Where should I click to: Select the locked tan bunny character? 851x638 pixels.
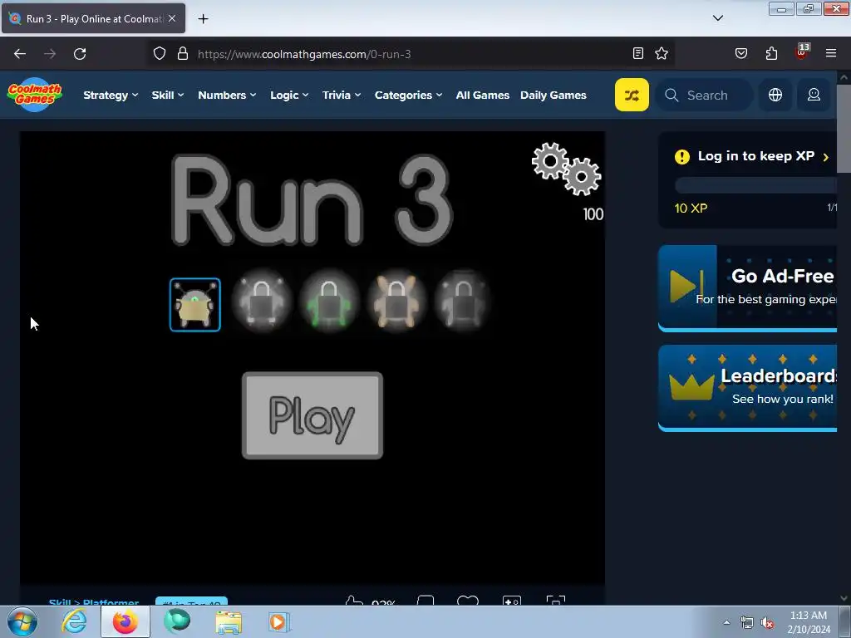[396, 302]
